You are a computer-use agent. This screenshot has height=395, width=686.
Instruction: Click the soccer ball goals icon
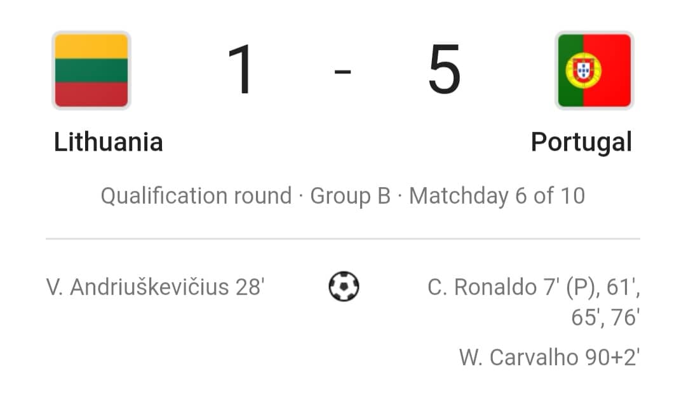pos(344,287)
